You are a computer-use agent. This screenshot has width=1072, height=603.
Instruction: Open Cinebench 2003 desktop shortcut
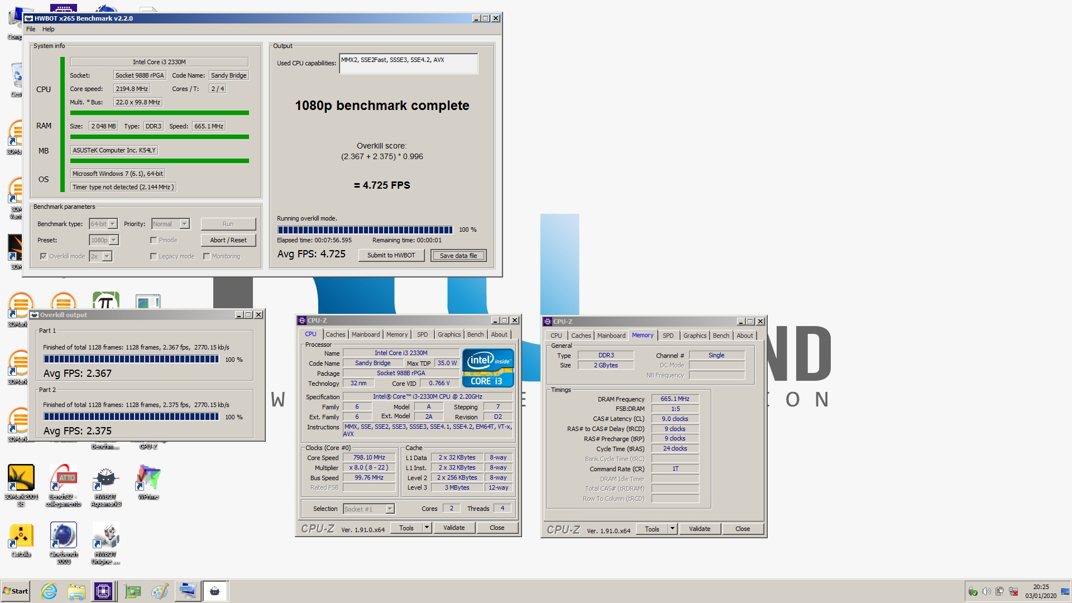tap(63, 543)
